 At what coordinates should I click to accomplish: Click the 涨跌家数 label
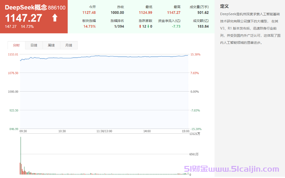pyautogui.click(x=146, y=21)
